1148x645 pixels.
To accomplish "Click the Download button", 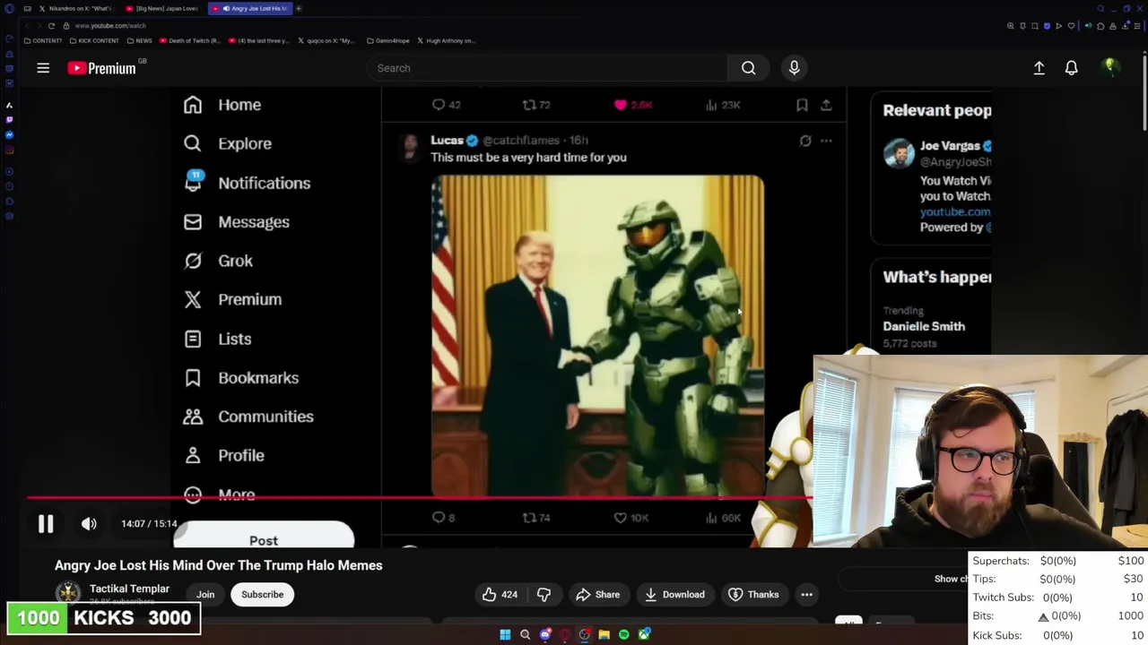I will click(674, 595).
